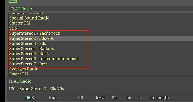Open the FLAC Radio category selector
Screen dimensions: 193x102
click(x=101, y=9)
